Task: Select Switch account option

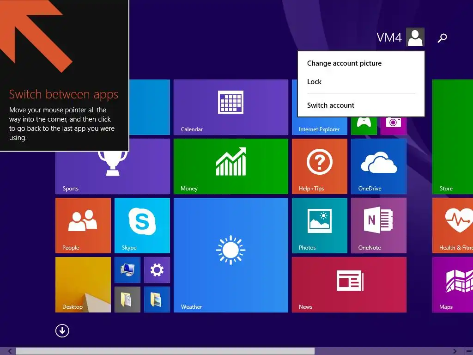Action: pyautogui.click(x=331, y=105)
